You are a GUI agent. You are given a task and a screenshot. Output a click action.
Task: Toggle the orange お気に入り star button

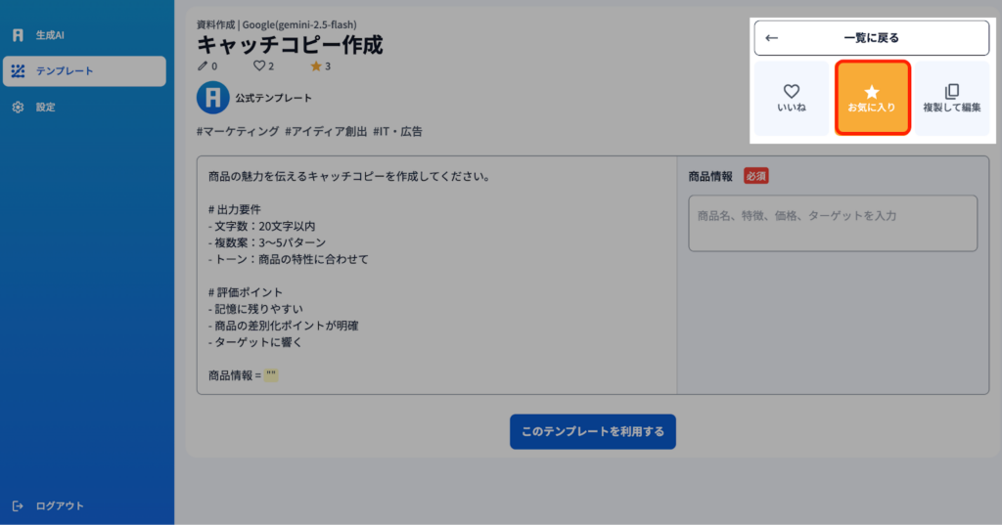872,98
